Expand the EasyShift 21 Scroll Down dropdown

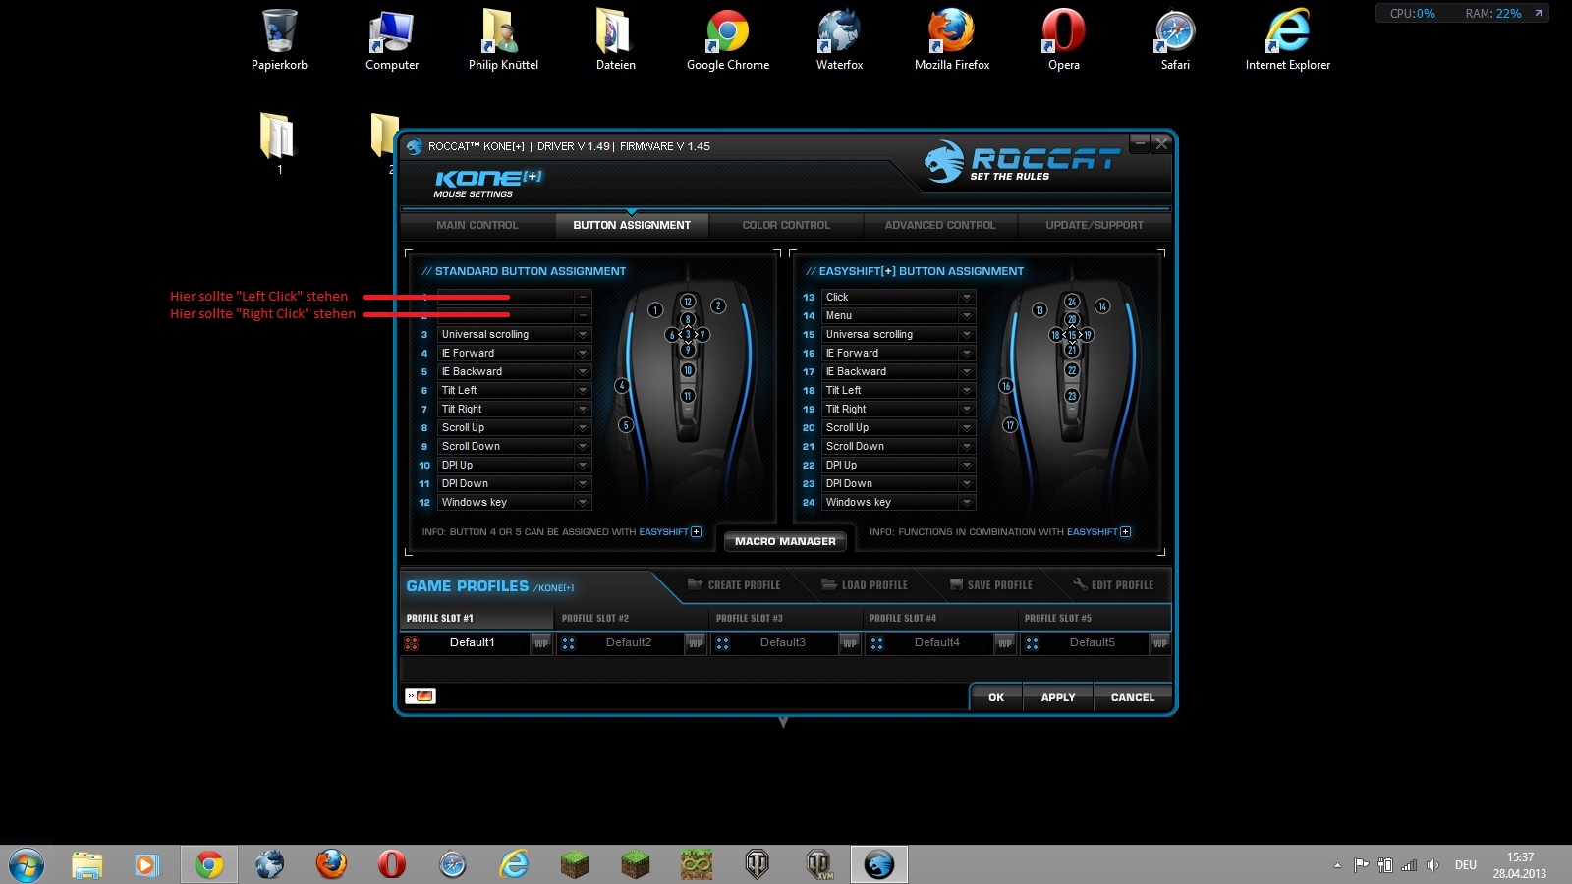(967, 447)
